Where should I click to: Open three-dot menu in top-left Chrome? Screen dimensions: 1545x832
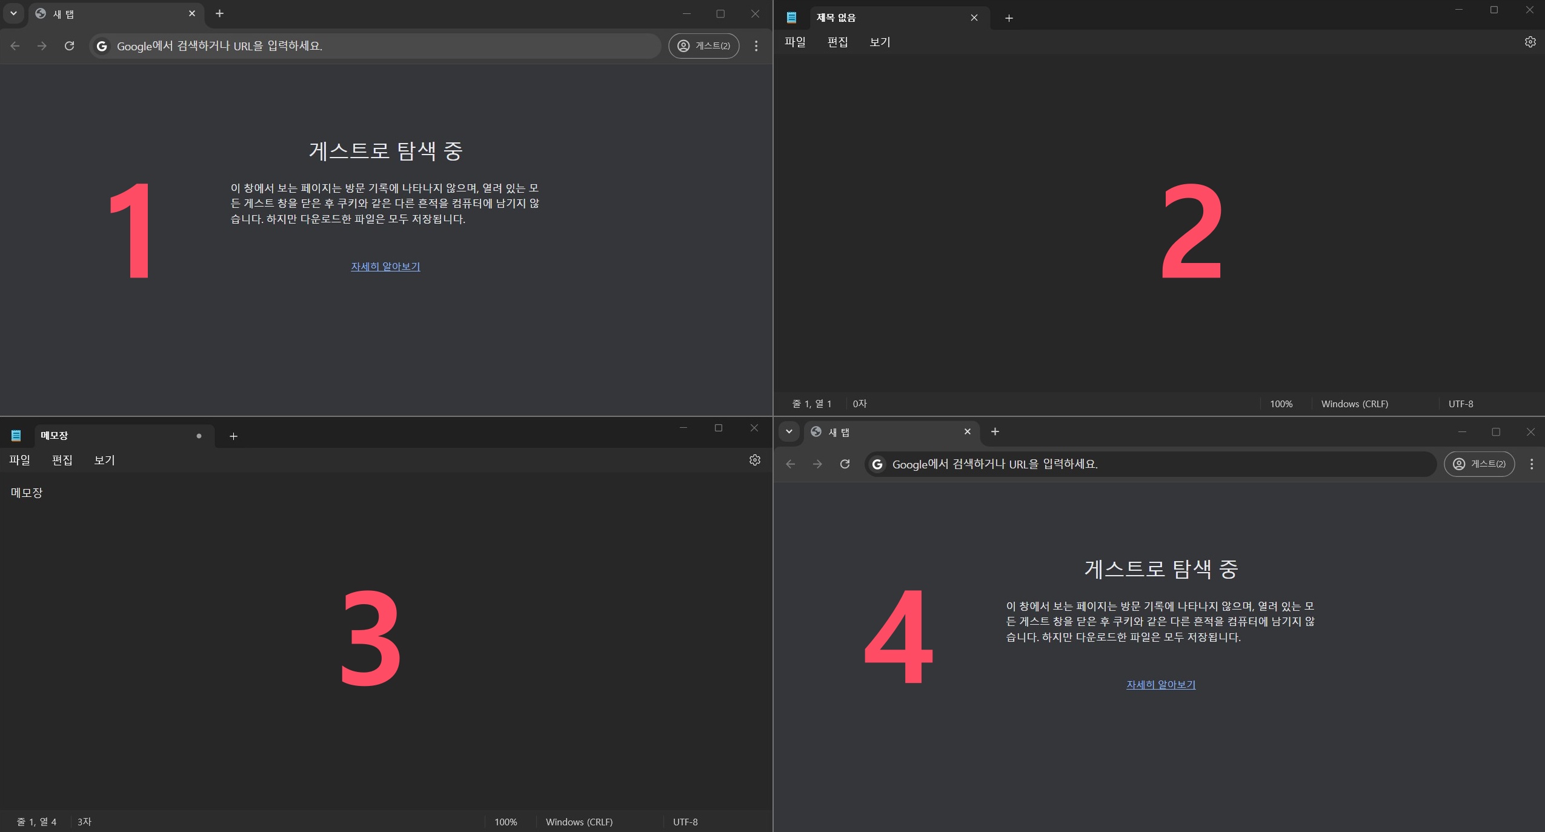[x=756, y=46]
